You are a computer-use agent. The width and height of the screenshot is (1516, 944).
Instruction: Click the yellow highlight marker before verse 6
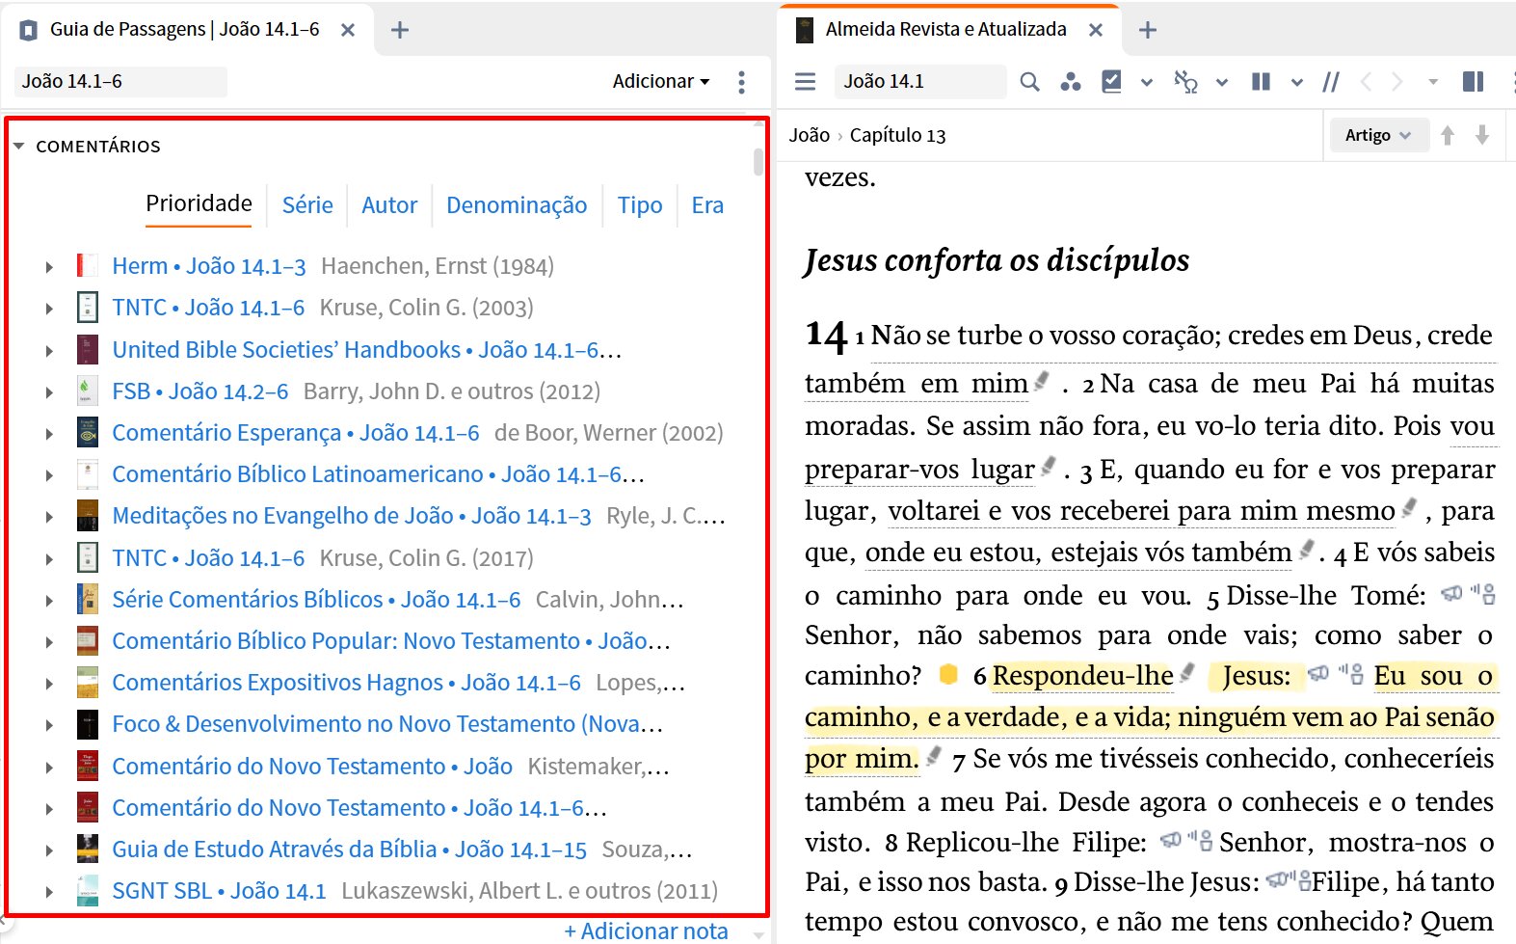(948, 674)
